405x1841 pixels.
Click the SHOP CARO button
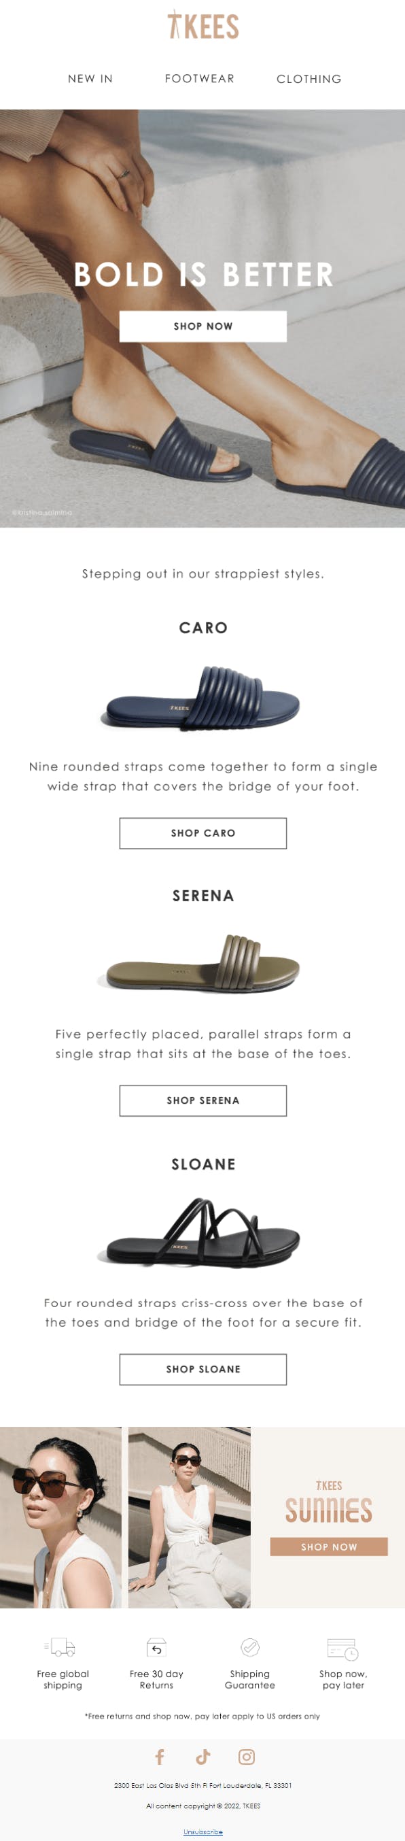pos(203,832)
